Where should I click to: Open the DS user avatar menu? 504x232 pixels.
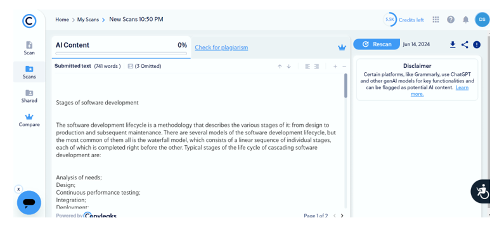pos(482,20)
